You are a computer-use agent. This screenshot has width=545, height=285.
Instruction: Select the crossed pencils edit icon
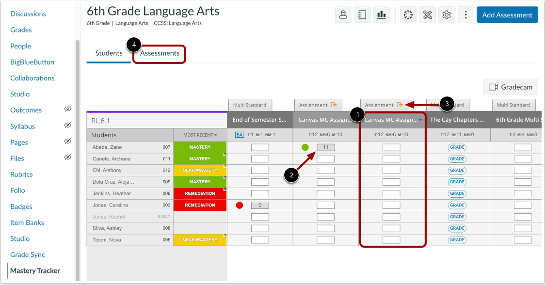pyautogui.click(x=427, y=15)
